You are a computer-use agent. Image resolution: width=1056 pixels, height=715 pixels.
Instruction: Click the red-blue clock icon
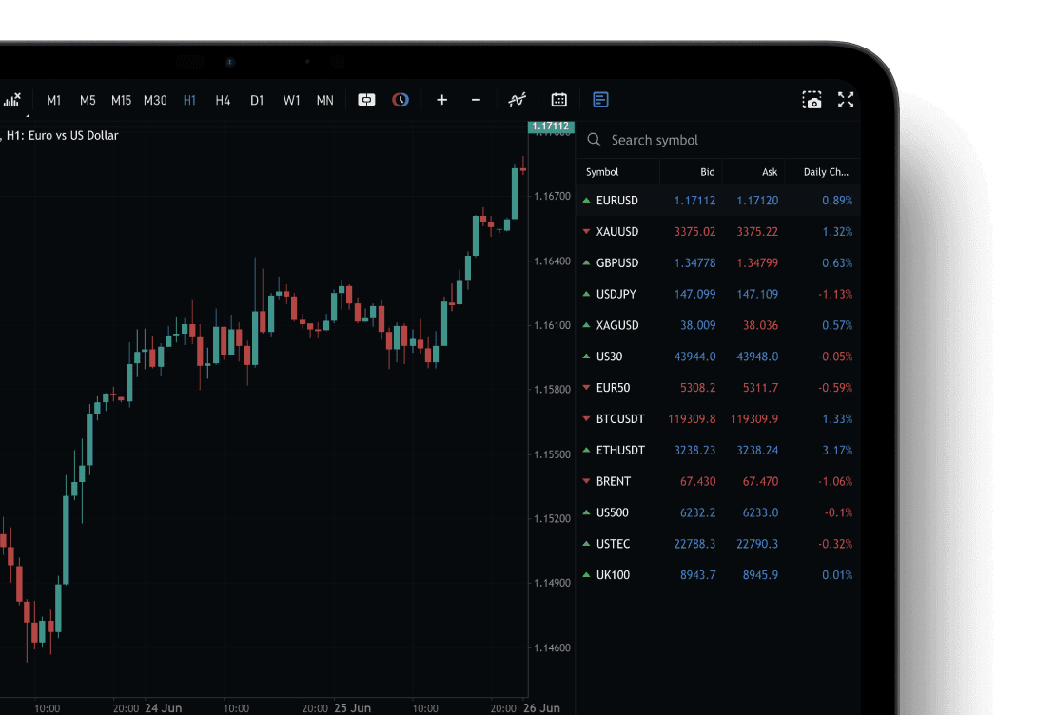click(x=401, y=100)
